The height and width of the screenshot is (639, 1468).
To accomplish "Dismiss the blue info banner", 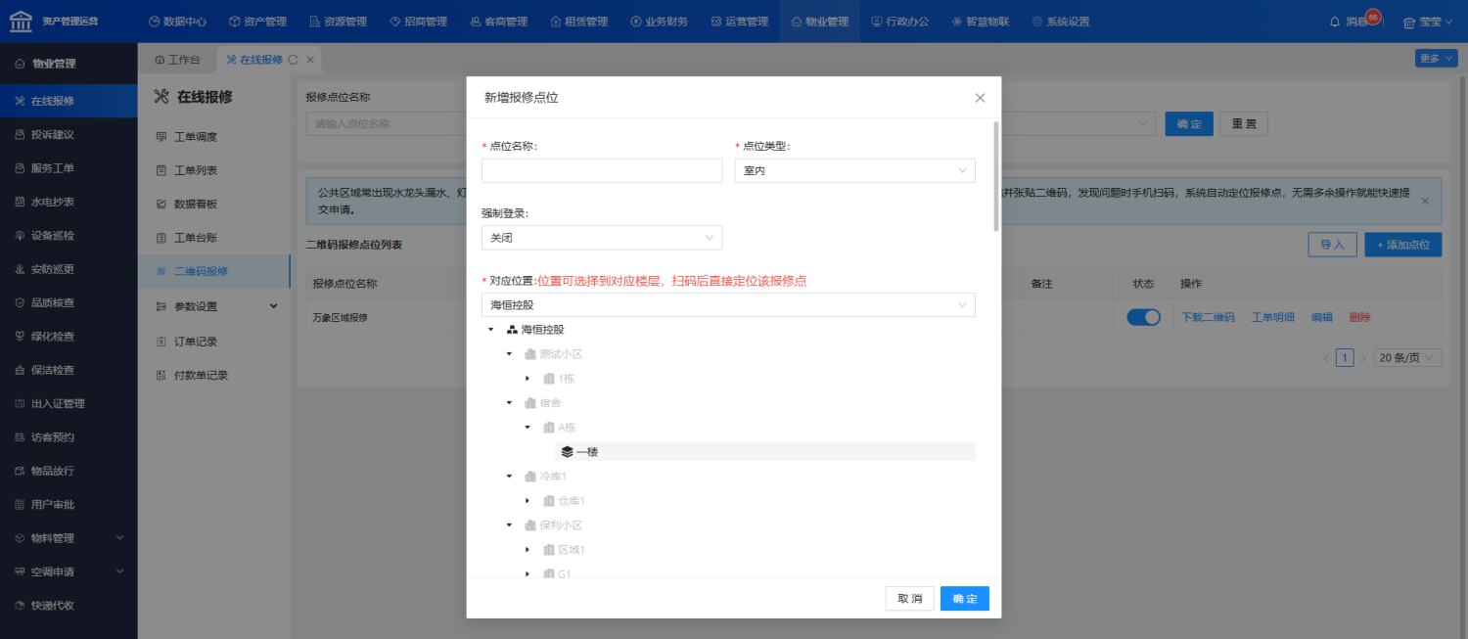I will [1424, 201].
